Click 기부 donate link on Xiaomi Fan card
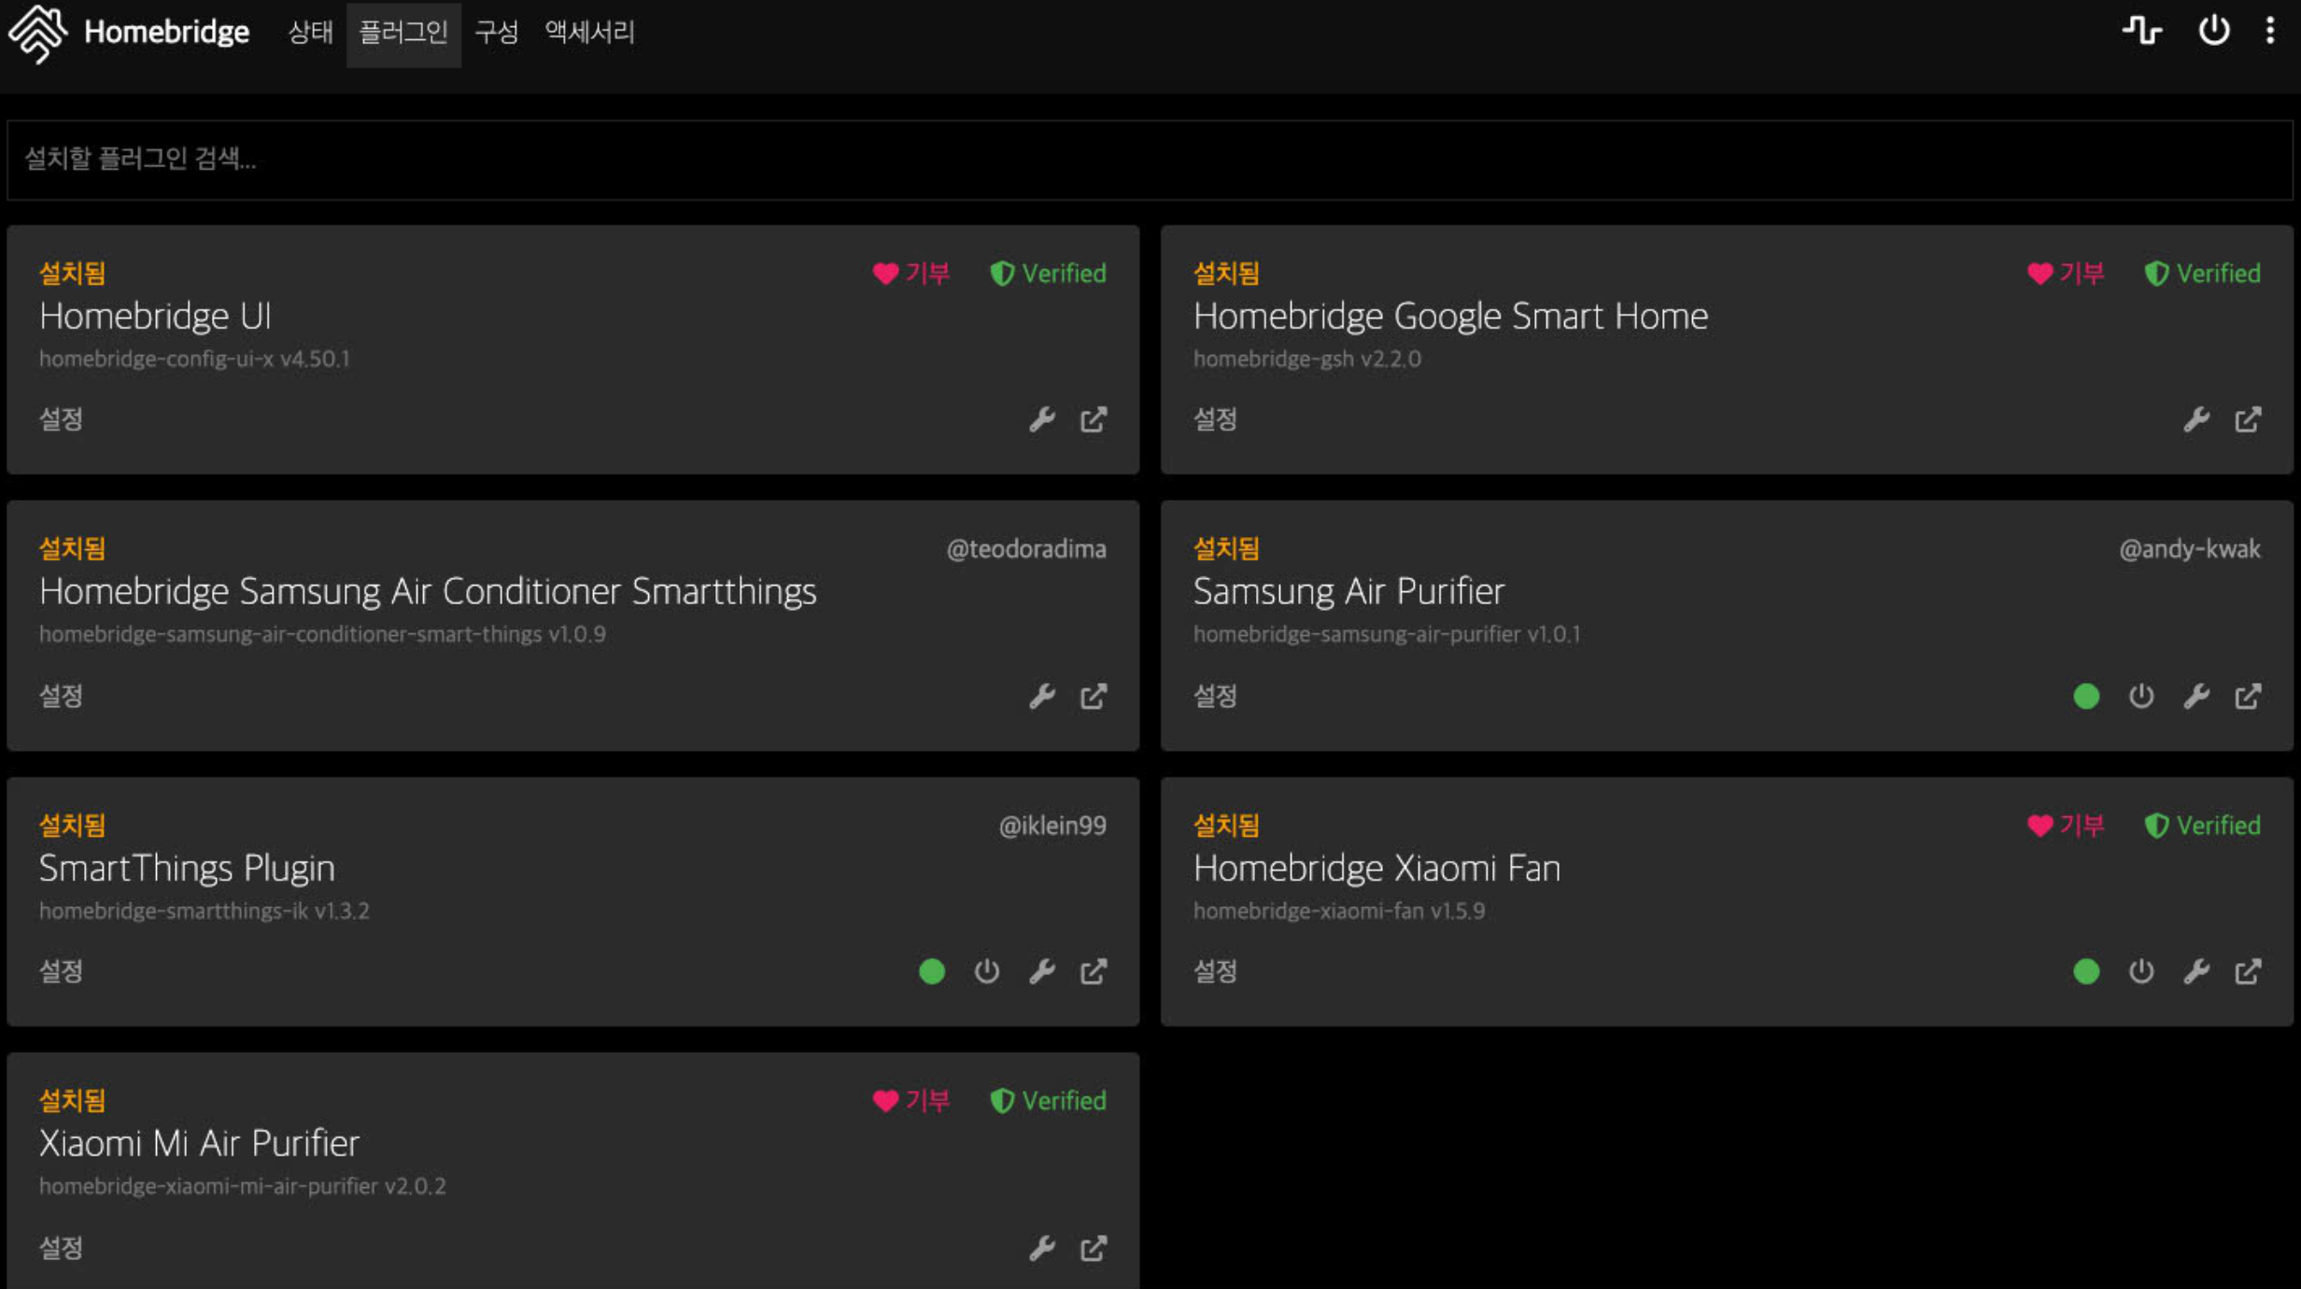 point(2066,826)
